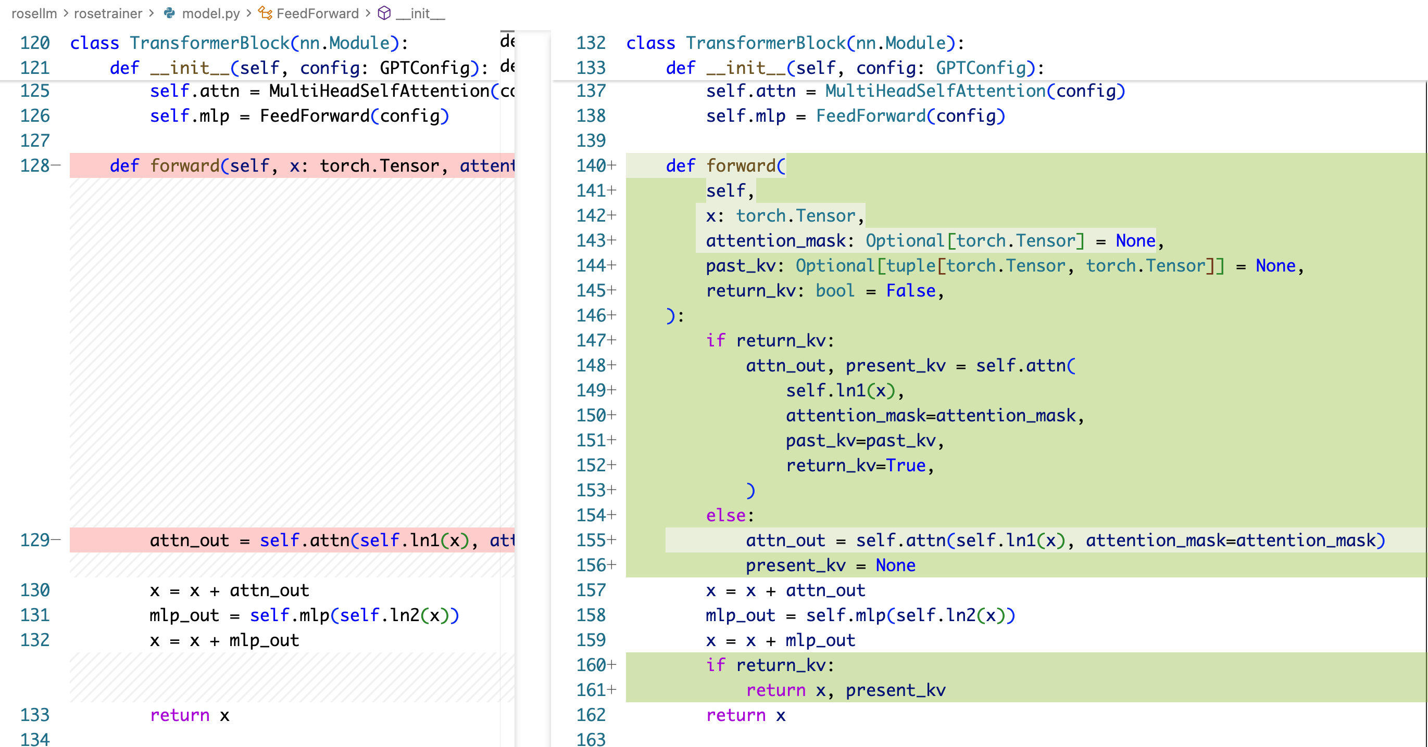Click the GPTConfig type on line 133
The width and height of the screenshot is (1428, 747).
click(981, 68)
